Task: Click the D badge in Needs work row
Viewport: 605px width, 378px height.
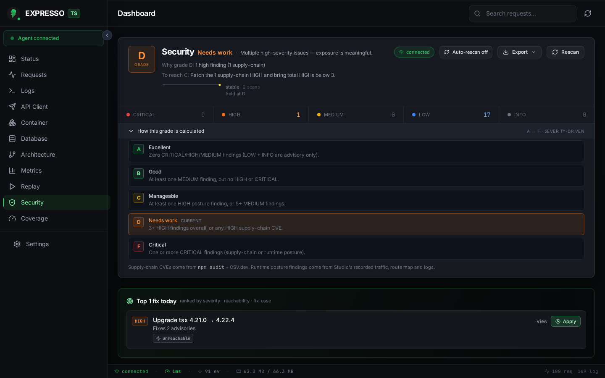Action: pyautogui.click(x=139, y=222)
